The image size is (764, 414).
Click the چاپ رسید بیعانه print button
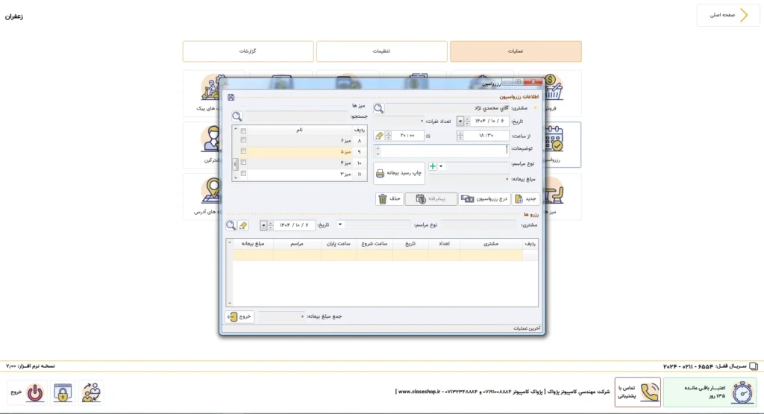[399, 173]
